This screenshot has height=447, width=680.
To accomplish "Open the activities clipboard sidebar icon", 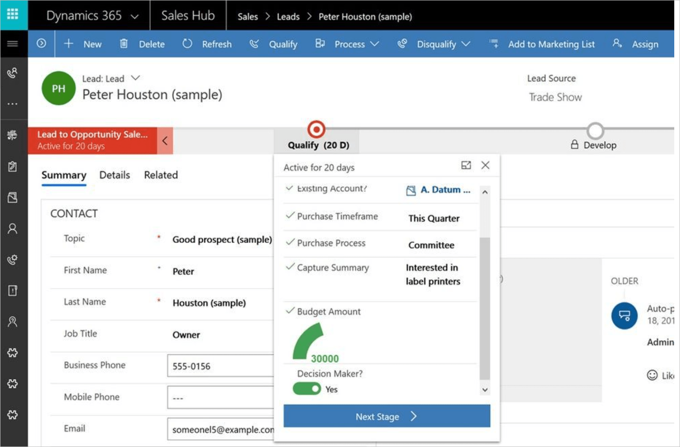I will [x=13, y=167].
